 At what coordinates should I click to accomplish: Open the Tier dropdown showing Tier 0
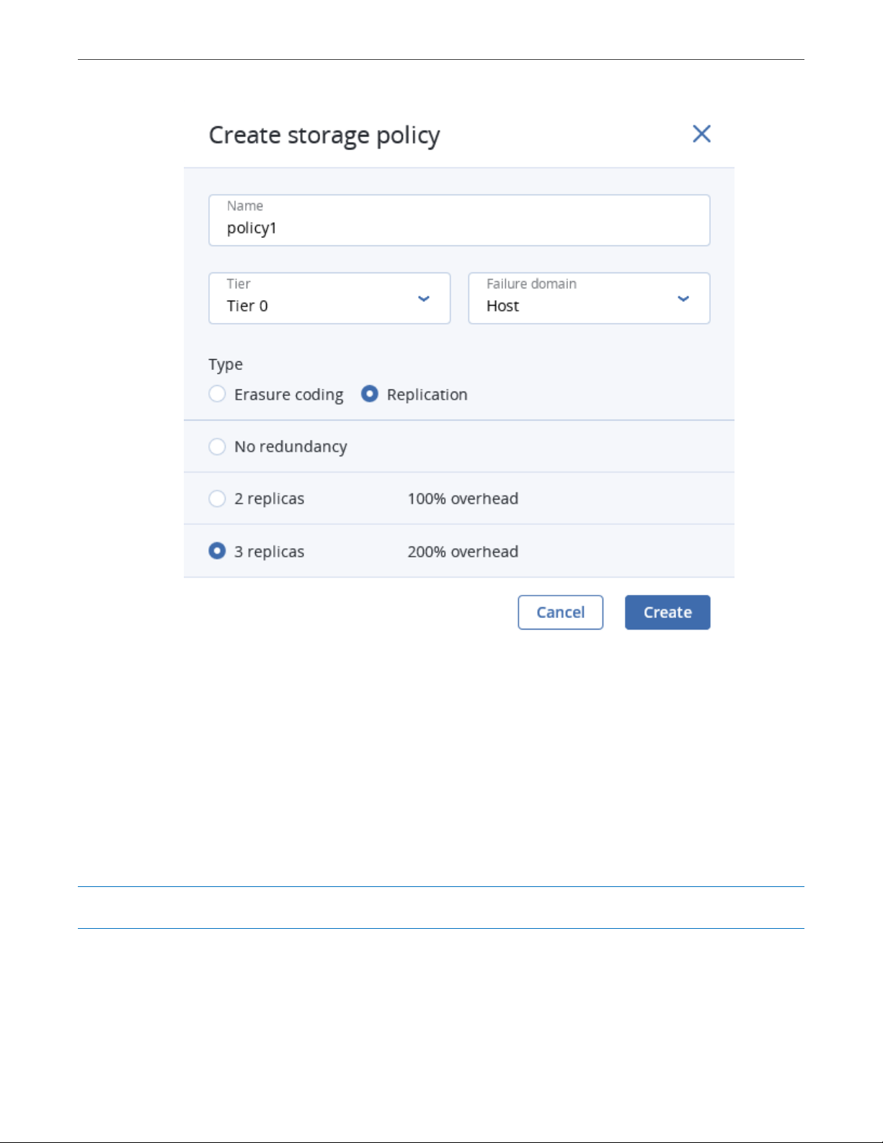point(329,298)
